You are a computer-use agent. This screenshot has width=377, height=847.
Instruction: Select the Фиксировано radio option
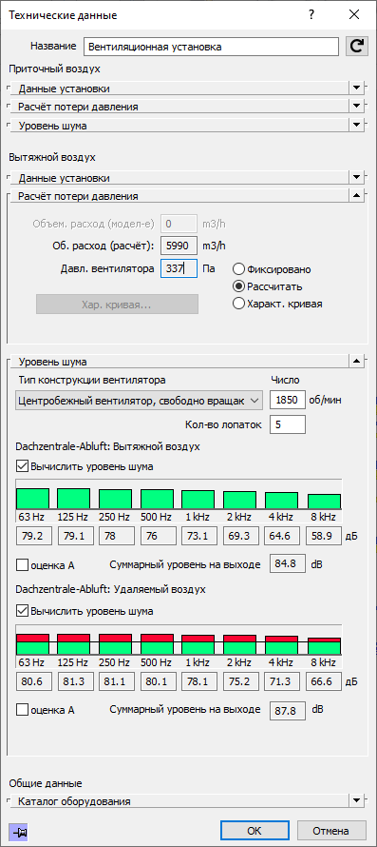(238, 269)
